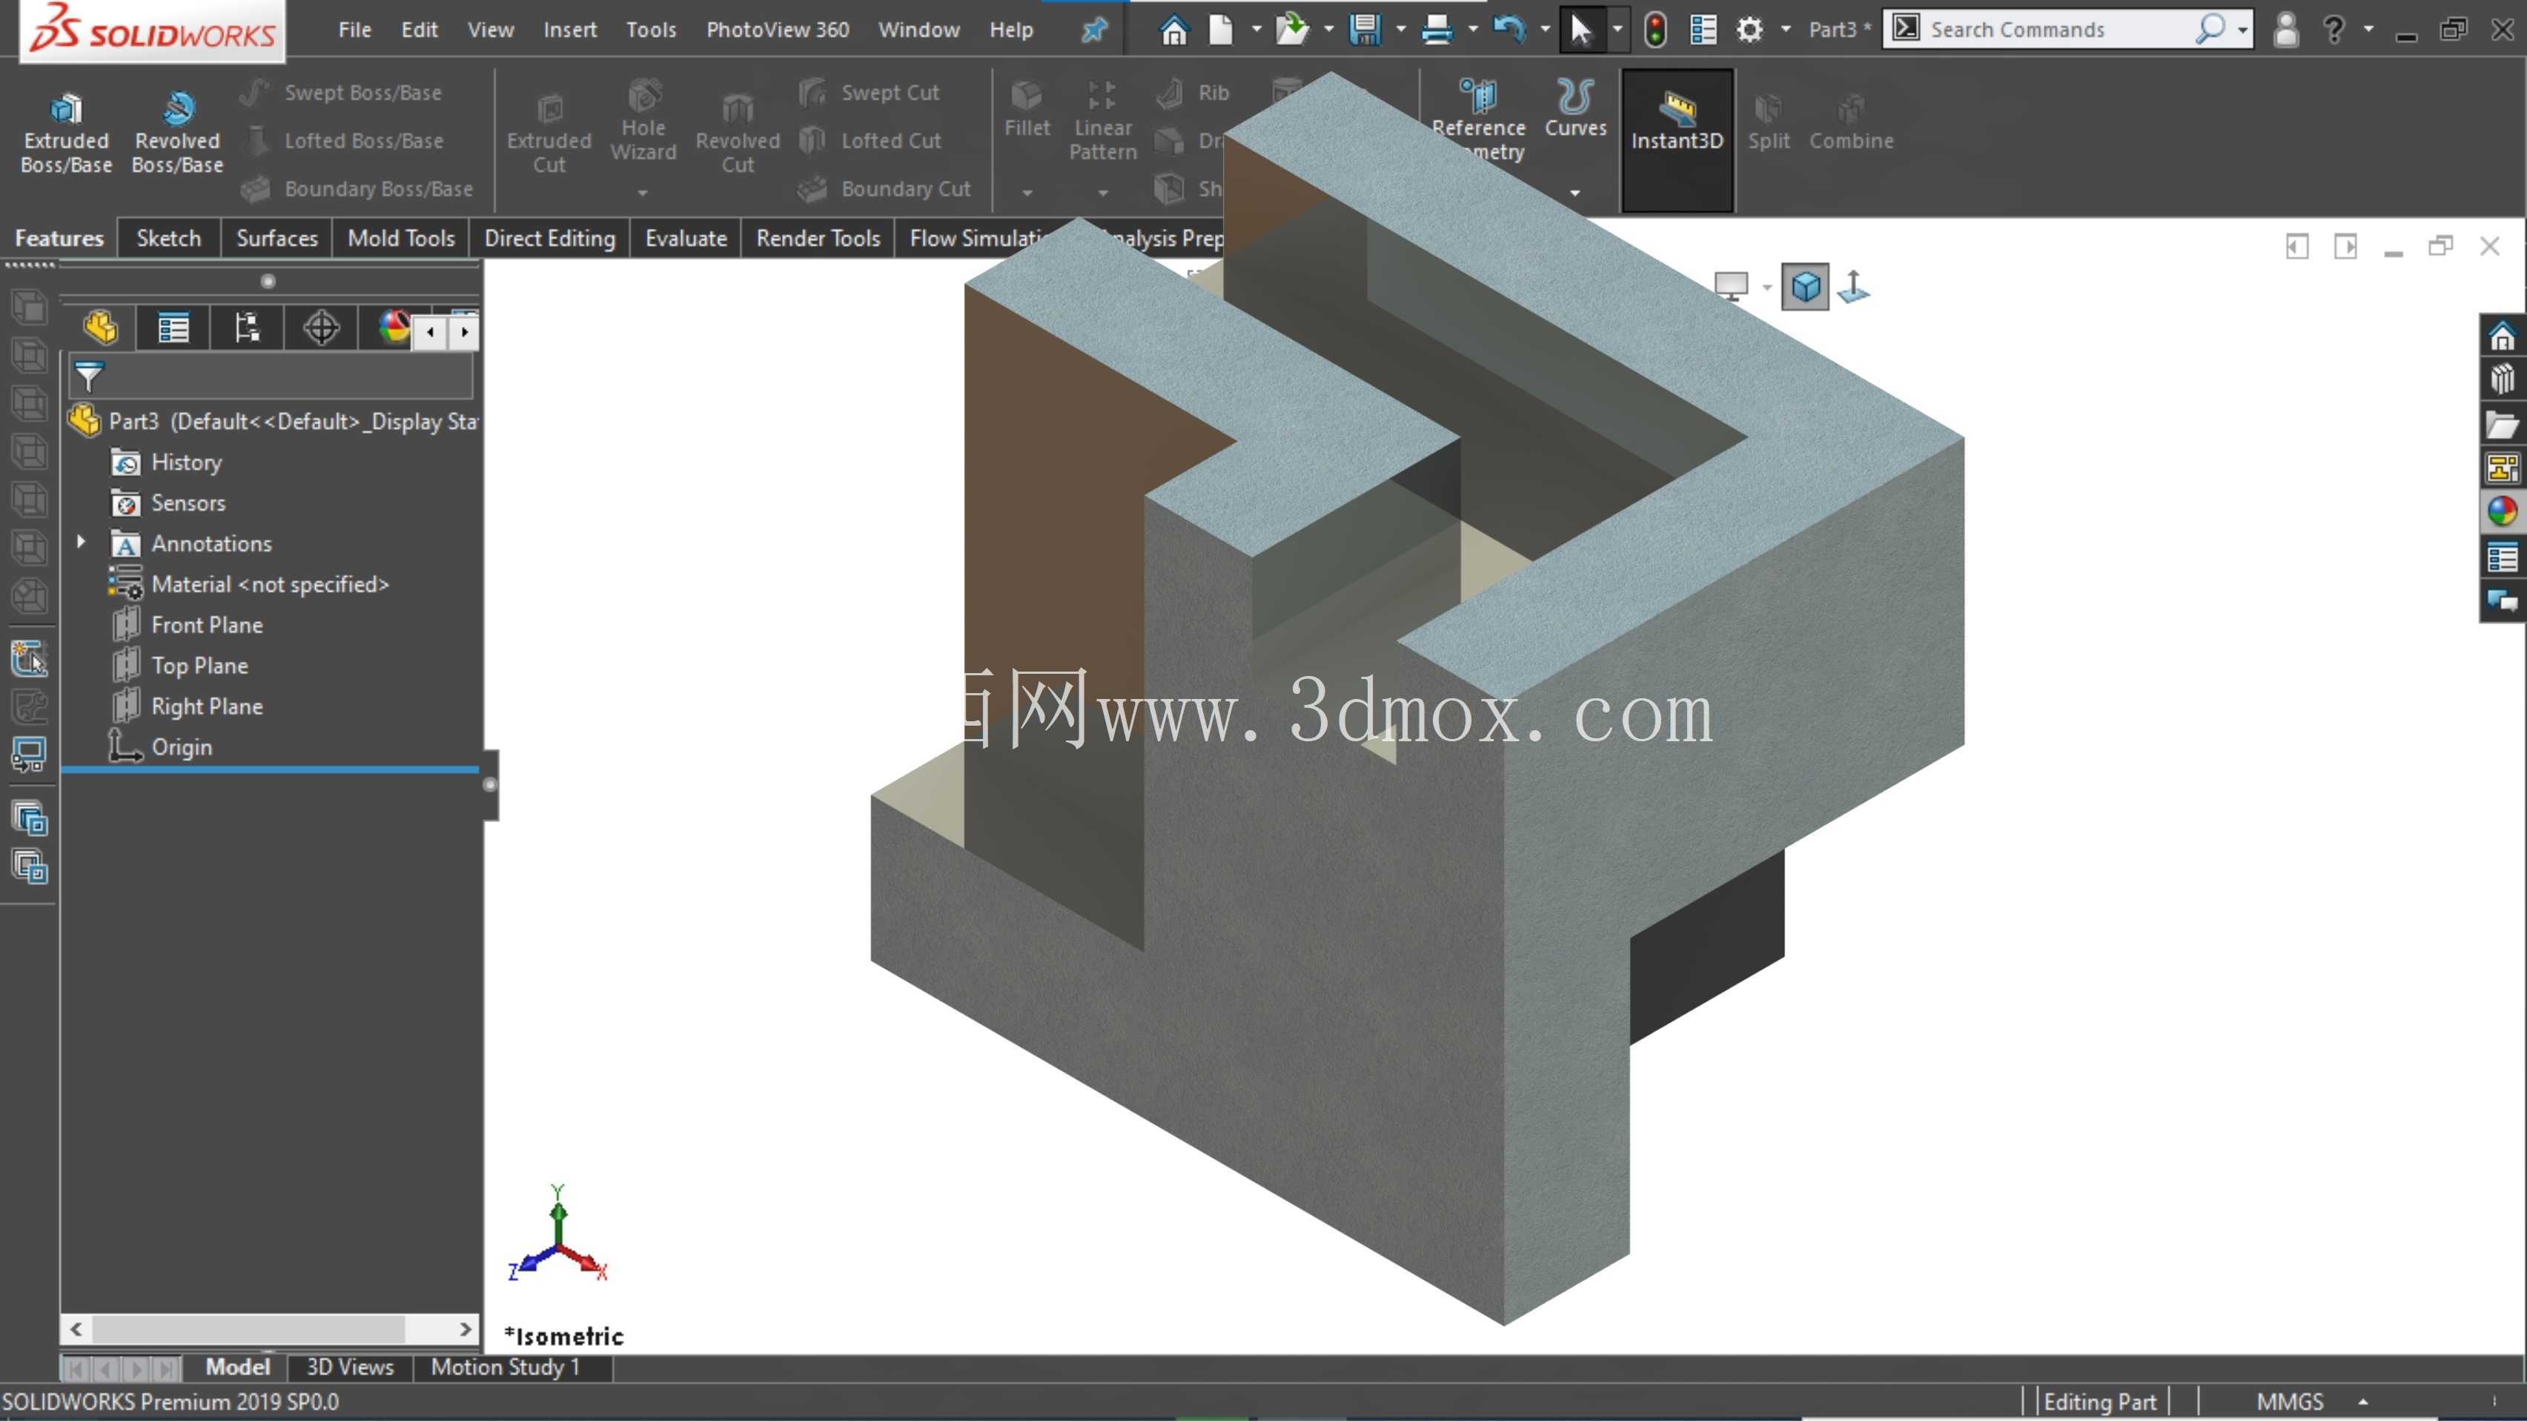The height and width of the screenshot is (1421, 2527).
Task: Click the Revolved Boss/Base tool
Action: [178, 133]
